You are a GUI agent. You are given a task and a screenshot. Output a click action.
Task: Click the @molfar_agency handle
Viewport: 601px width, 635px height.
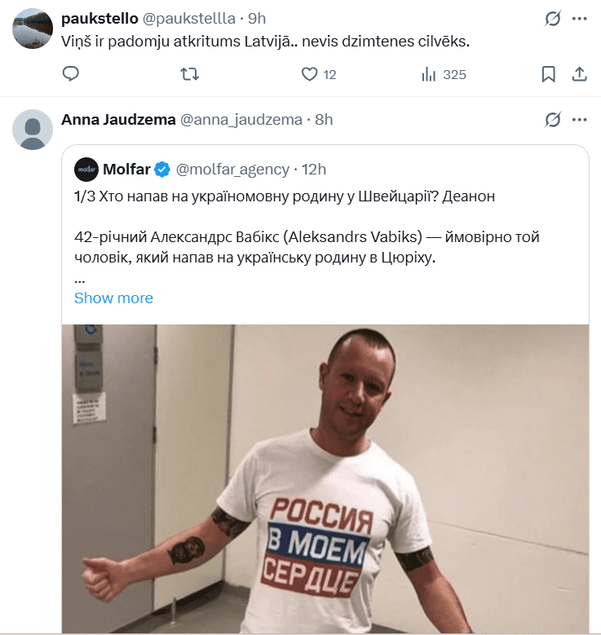[x=232, y=170]
